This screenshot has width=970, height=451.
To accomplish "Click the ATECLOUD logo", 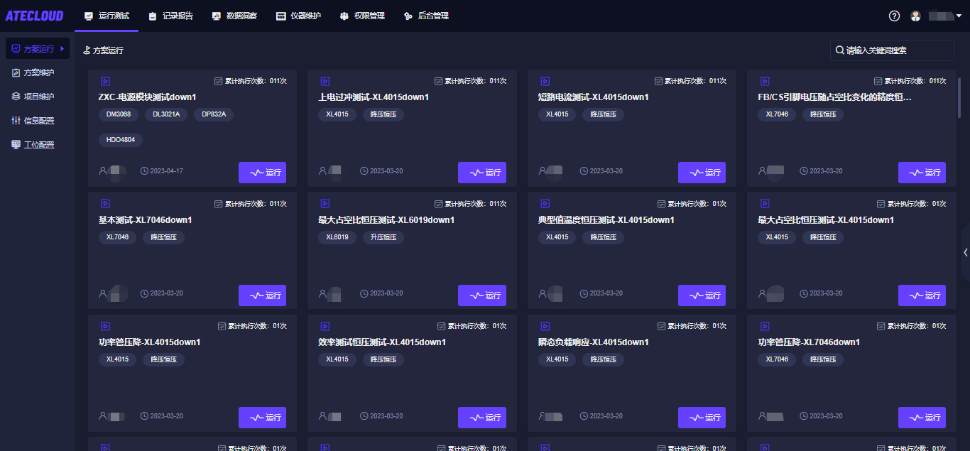I will tap(34, 16).
